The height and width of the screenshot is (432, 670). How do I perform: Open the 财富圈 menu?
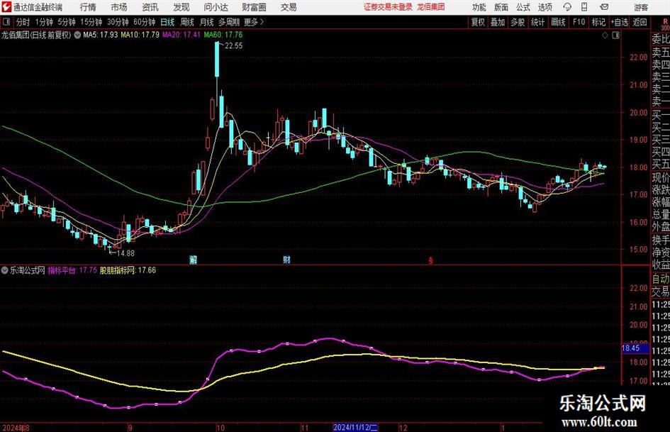(254, 7)
